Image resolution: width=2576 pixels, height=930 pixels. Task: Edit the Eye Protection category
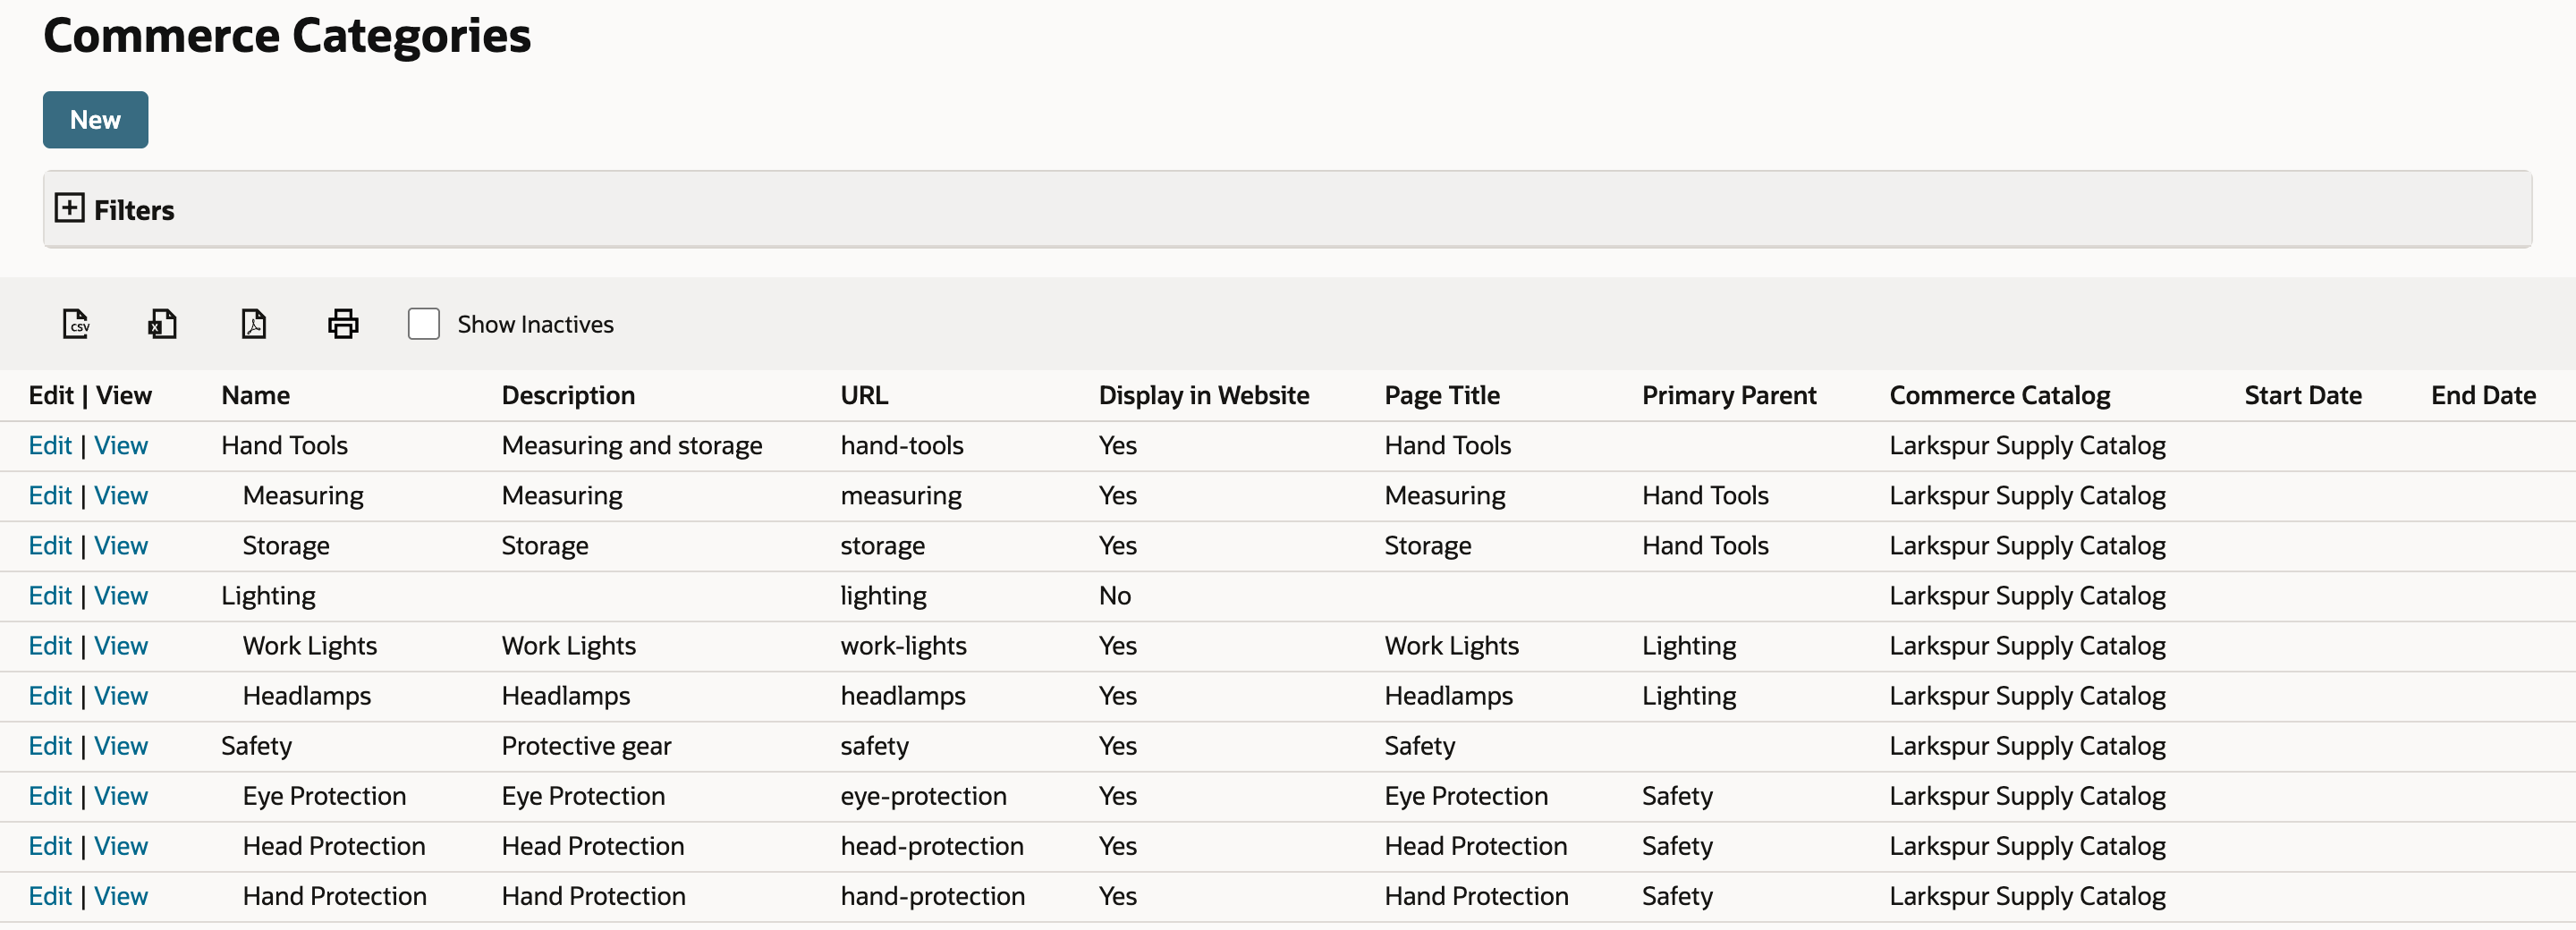coord(50,796)
